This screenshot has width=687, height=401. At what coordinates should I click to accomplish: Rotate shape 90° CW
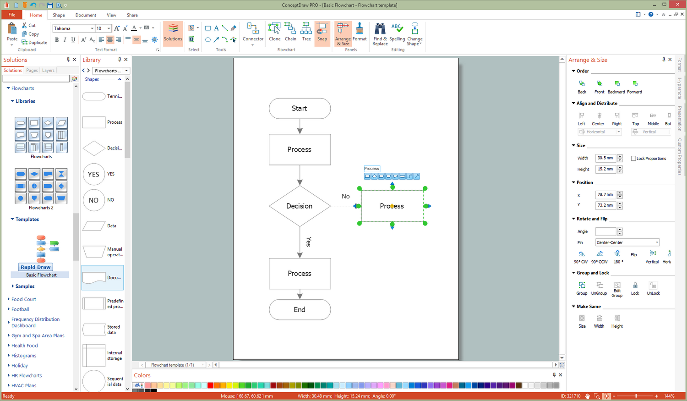[x=581, y=257]
